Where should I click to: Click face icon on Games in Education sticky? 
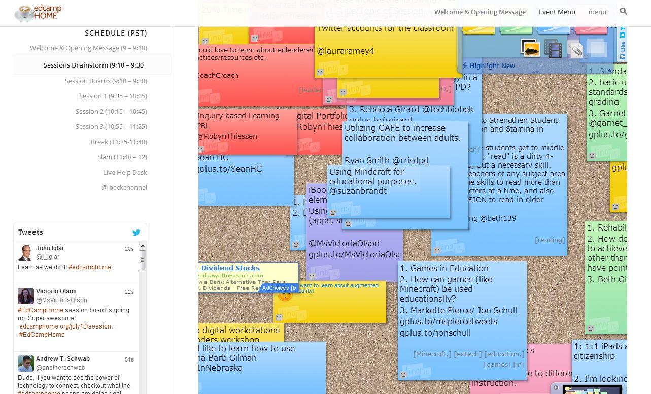click(x=403, y=375)
